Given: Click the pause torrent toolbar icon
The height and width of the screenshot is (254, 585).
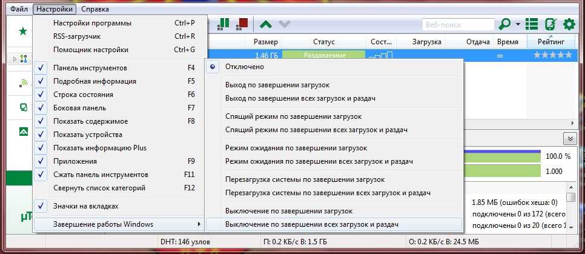Looking at the screenshot, I should [224, 24].
